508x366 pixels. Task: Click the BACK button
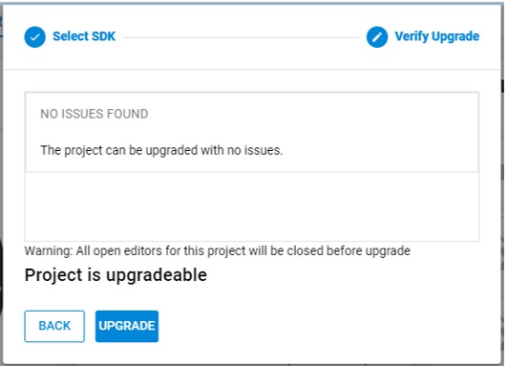(54, 326)
